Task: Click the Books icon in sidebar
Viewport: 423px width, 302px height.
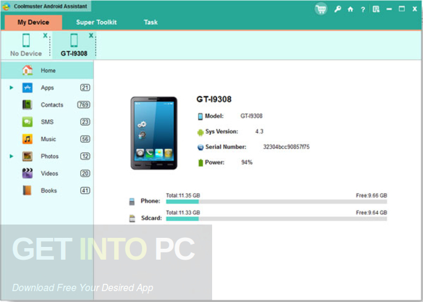Action: pyautogui.click(x=27, y=191)
